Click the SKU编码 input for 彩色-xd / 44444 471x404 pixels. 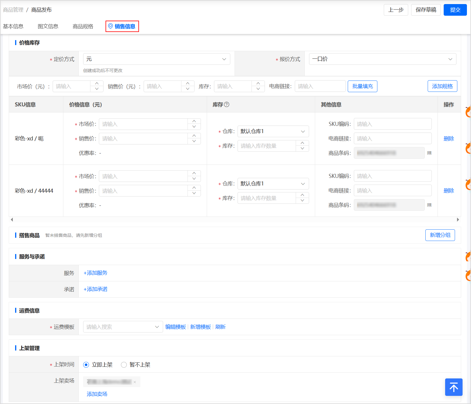pyautogui.click(x=392, y=176)
